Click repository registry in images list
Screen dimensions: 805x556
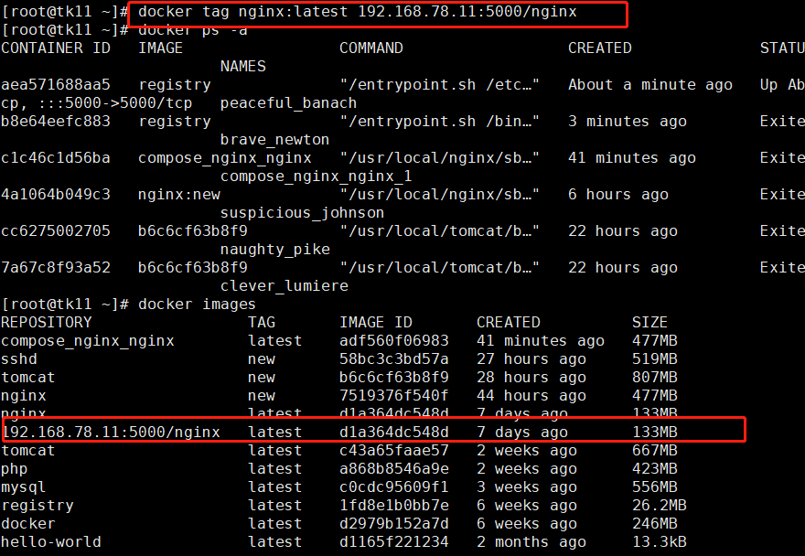(x=37, y=506)
